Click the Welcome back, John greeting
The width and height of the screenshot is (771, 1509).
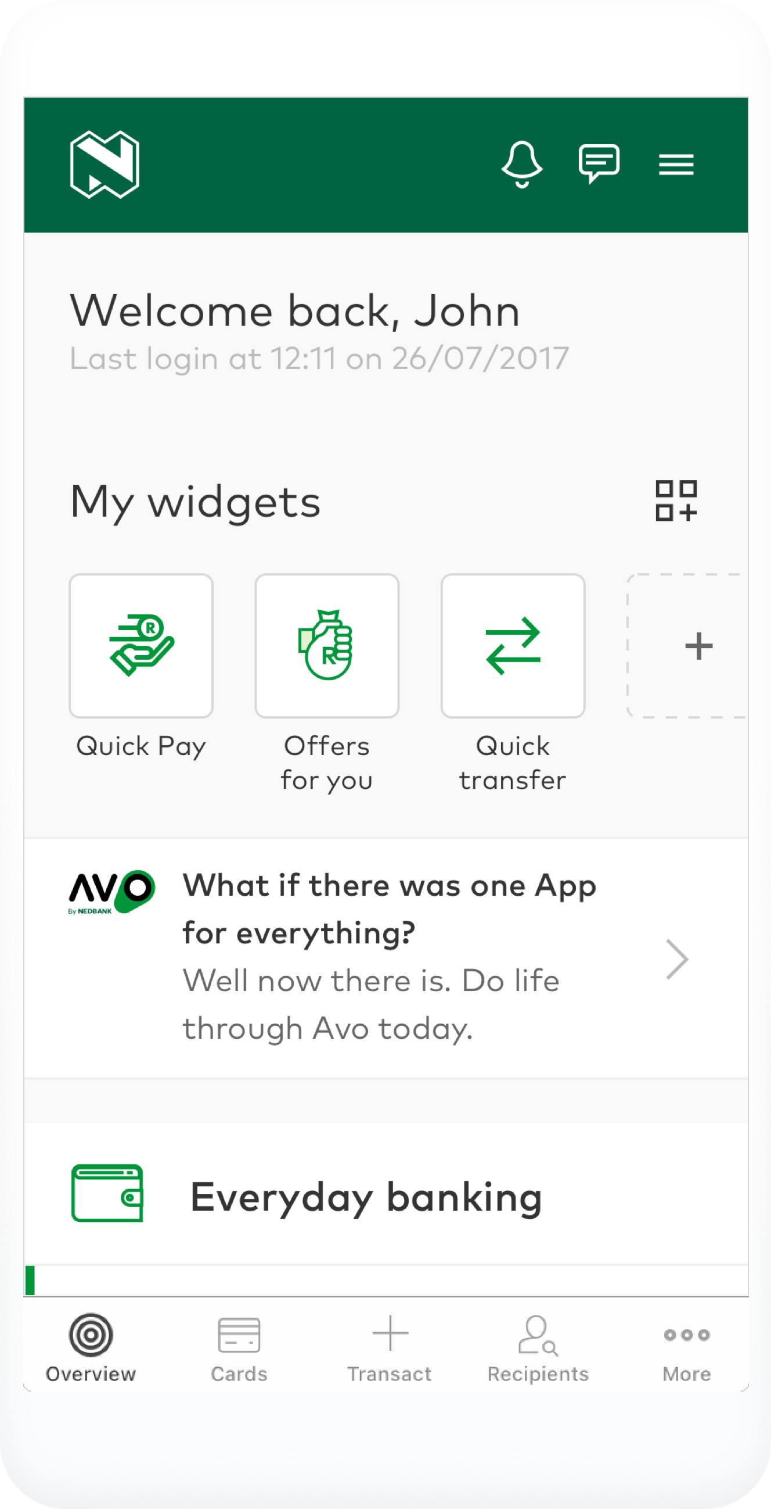[x=295, y=310]
